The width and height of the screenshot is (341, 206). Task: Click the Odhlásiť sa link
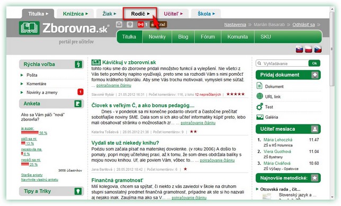tap(303, 24)
